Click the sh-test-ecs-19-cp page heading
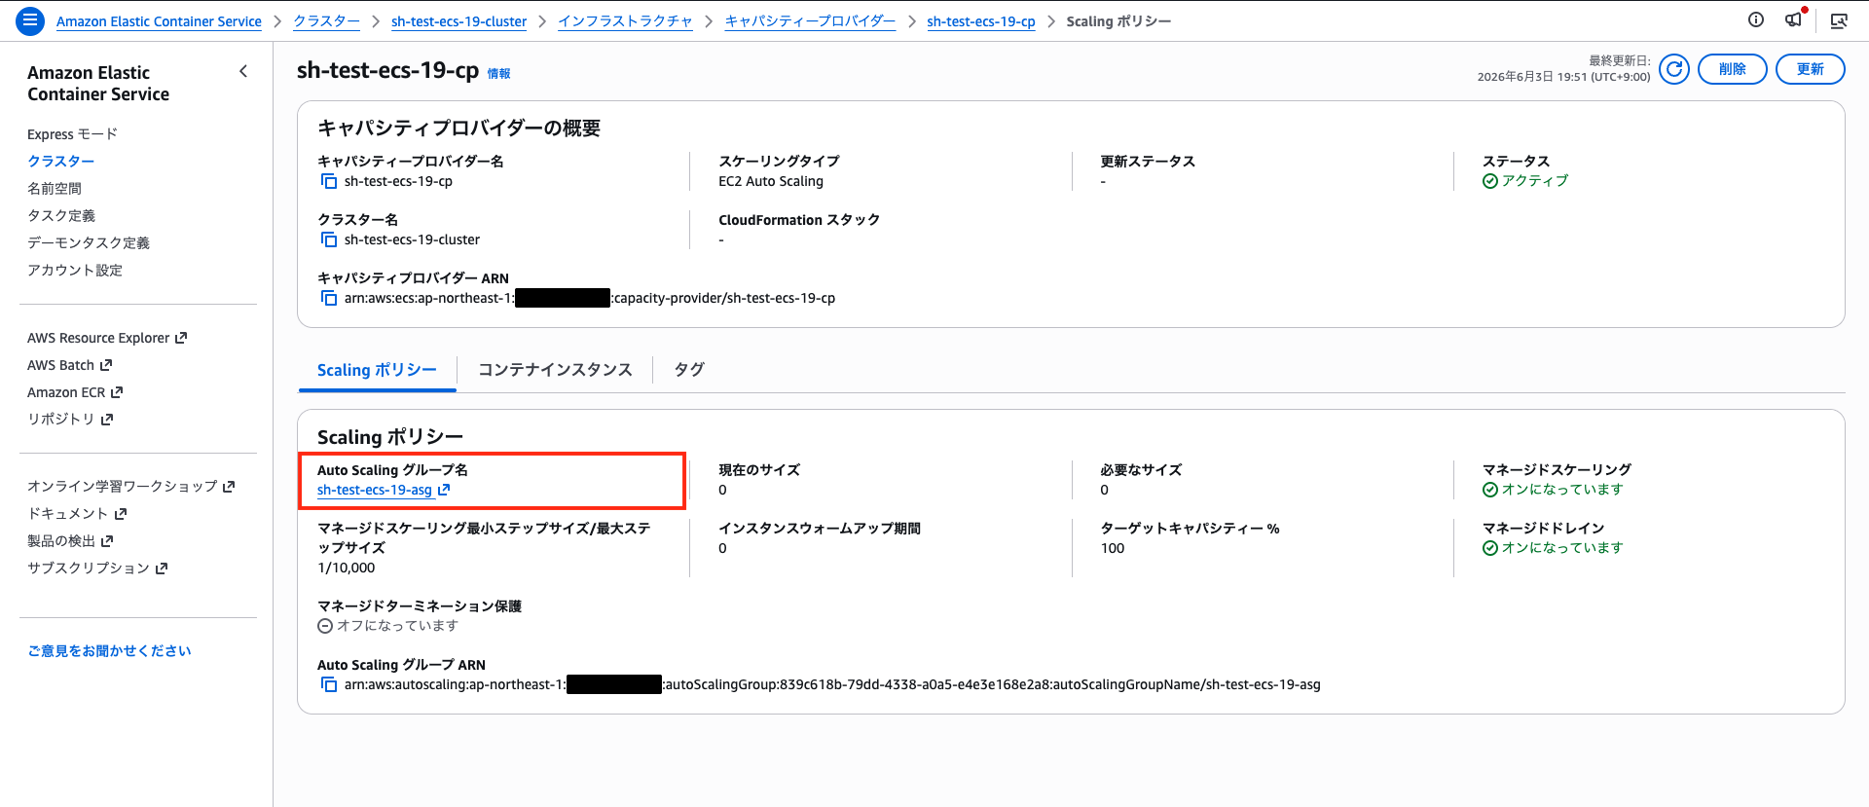 [x=387, y=70]
